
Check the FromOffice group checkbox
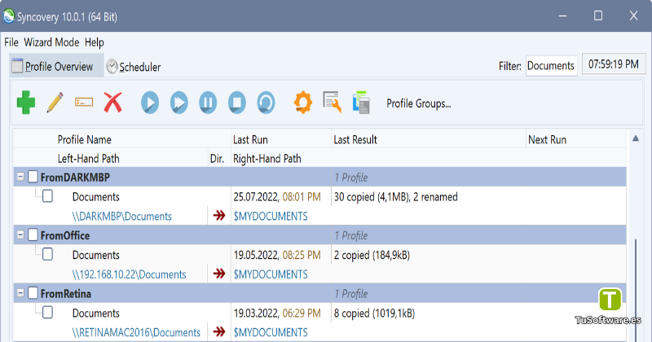[33, 235]
